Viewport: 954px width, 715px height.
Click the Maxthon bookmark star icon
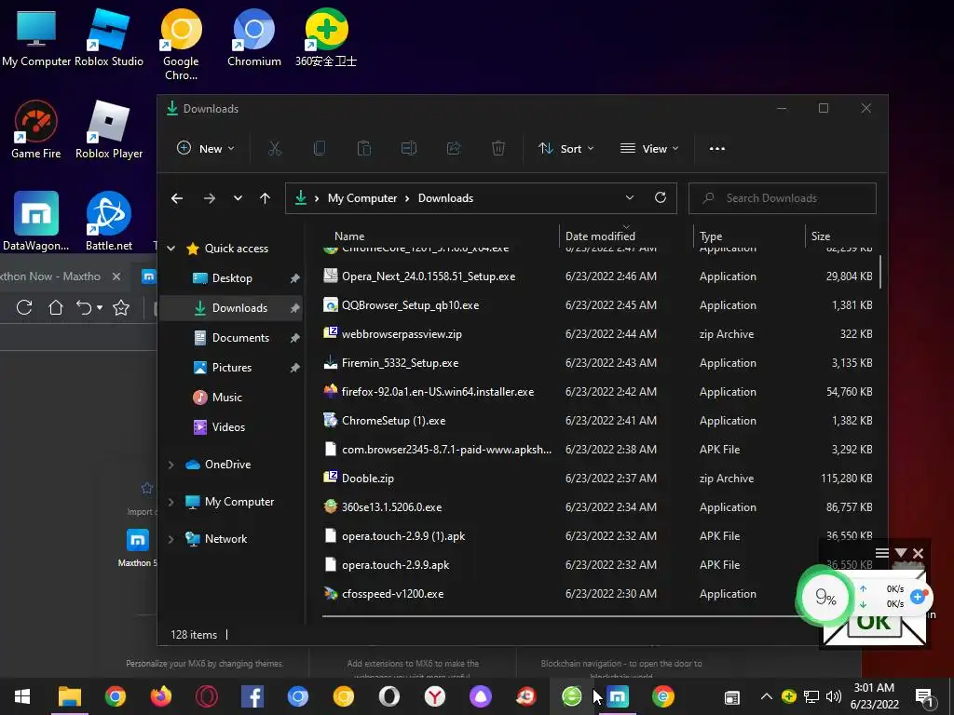121,307
